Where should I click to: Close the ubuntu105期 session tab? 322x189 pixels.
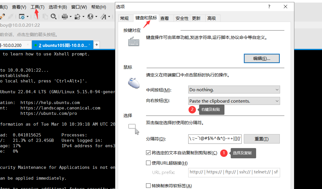coord(89,44)
